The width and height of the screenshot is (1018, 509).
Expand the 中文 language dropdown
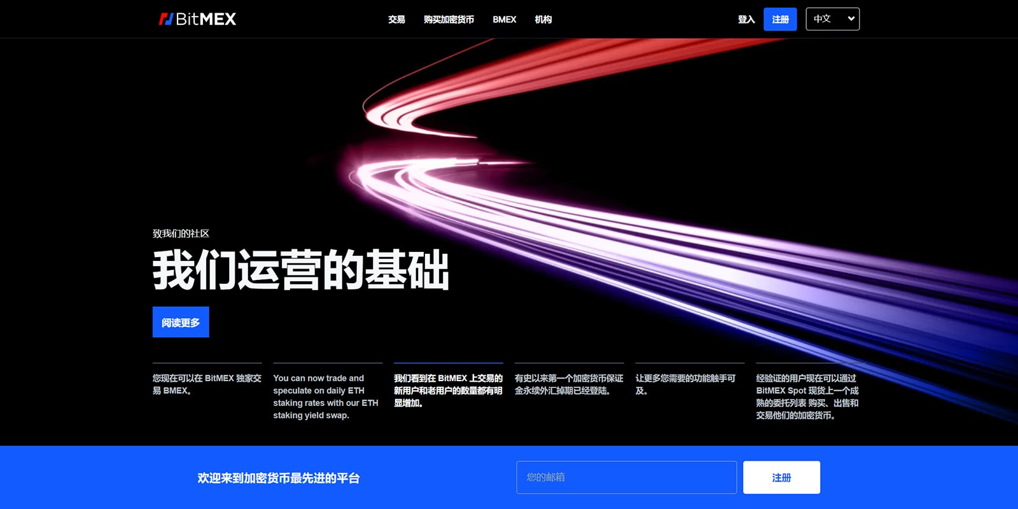(832, 19)
